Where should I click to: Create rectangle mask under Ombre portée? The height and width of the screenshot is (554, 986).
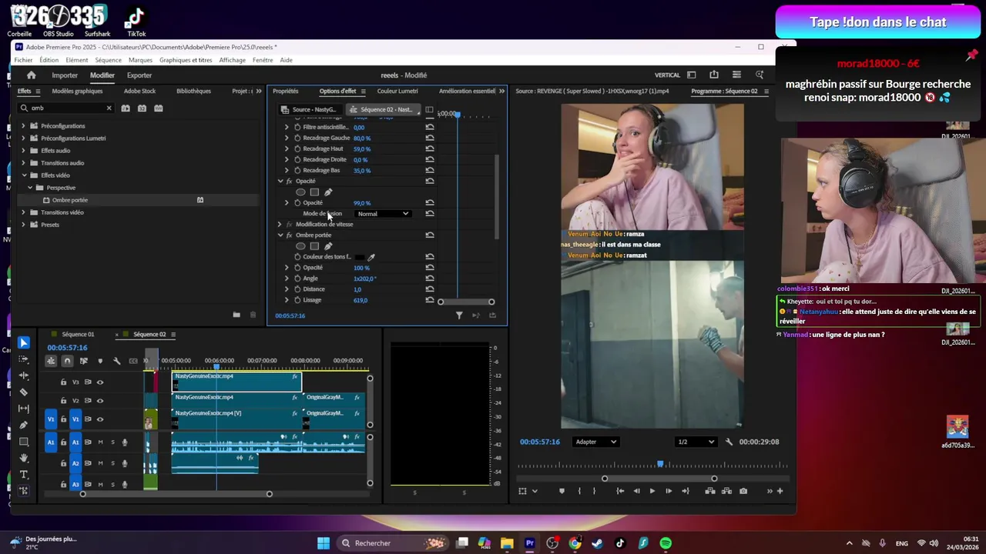point(314,246)
